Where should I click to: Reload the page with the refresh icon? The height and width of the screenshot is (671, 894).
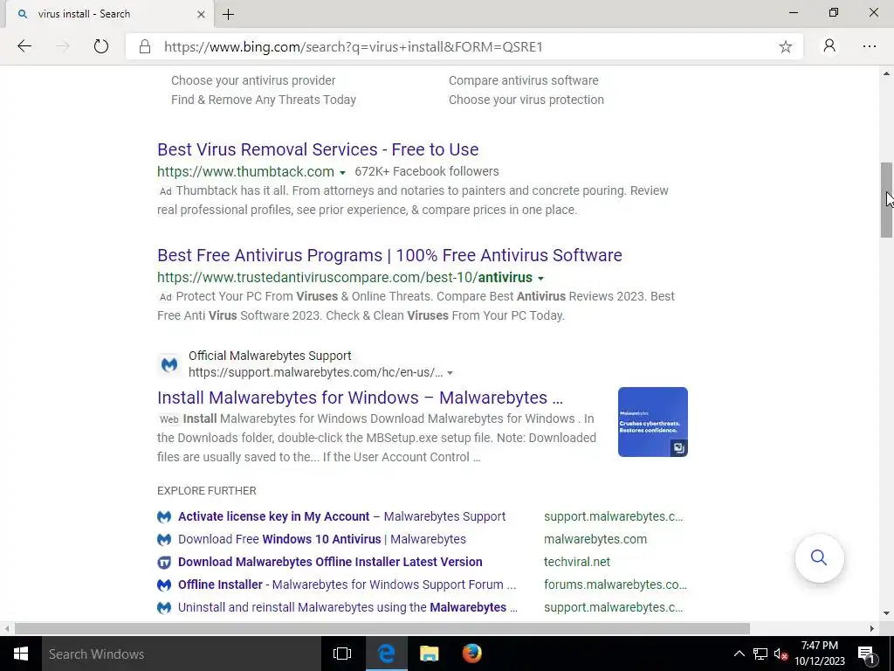(101, 46)
